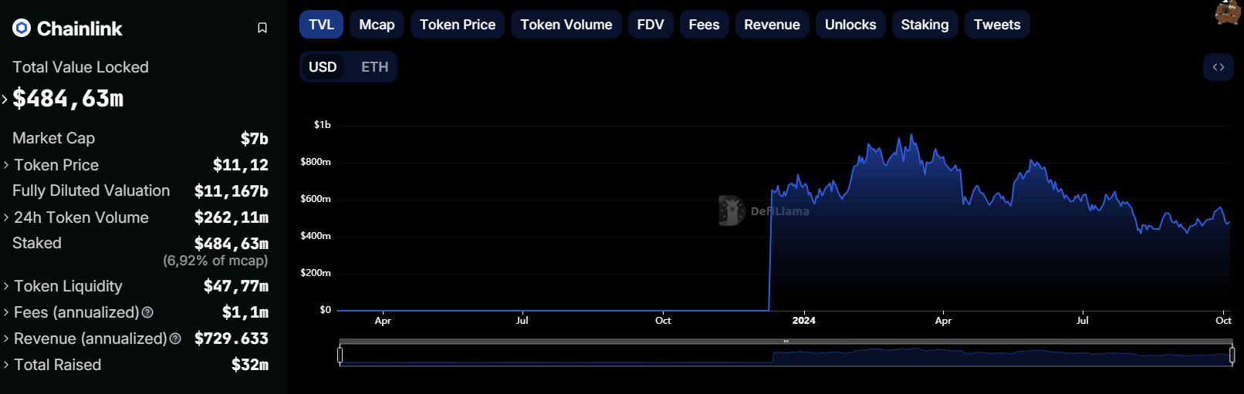Toggle the Fees chart series

[x=704, y=25]
